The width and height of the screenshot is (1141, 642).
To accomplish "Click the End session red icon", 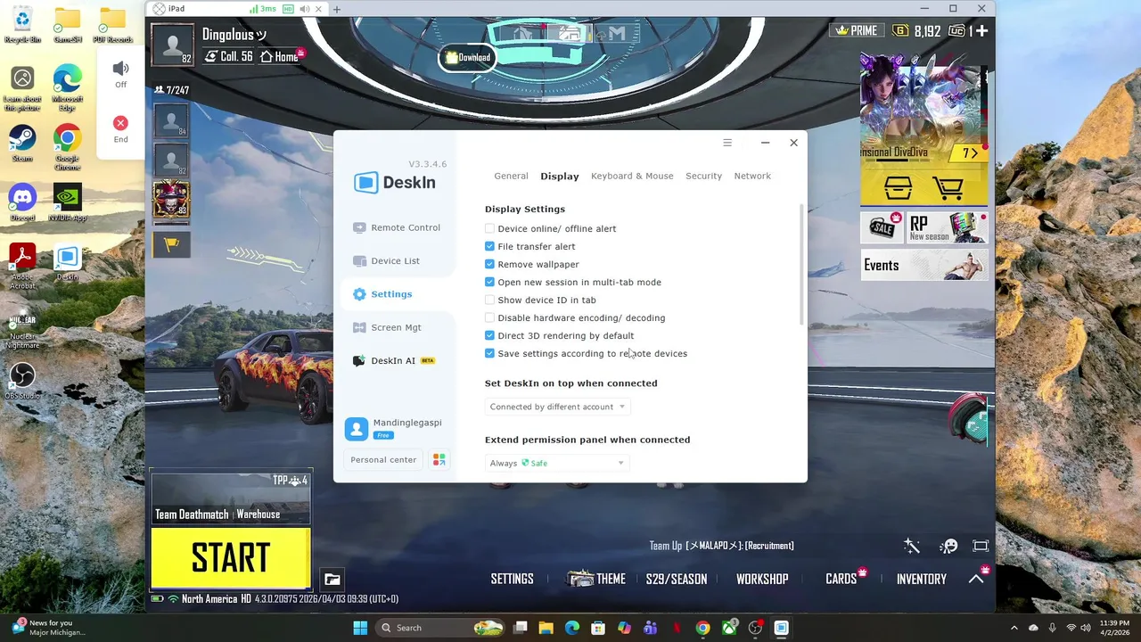I will click(x=120, y=123).
